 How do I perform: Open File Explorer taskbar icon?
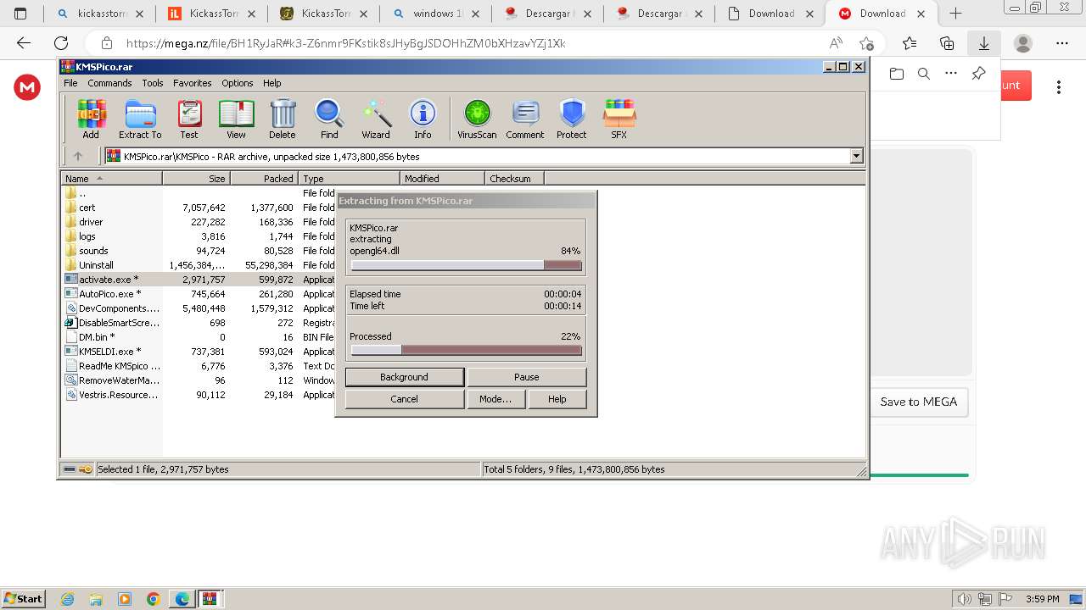pos(96,599)
